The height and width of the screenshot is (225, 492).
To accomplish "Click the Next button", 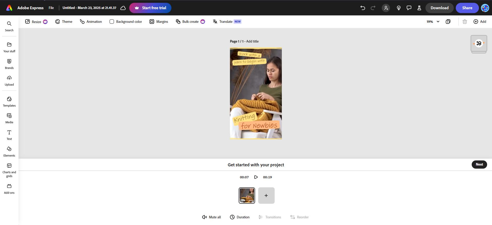I will [x=479, y=165].
